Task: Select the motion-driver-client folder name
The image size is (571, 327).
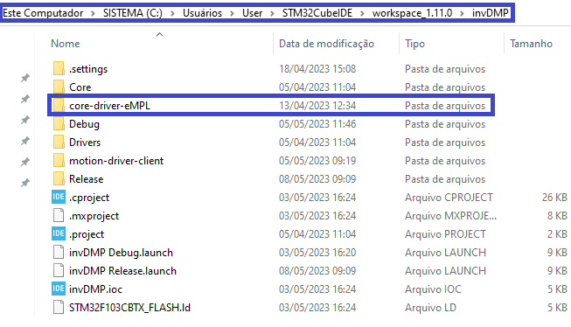Action: [116, 161]
